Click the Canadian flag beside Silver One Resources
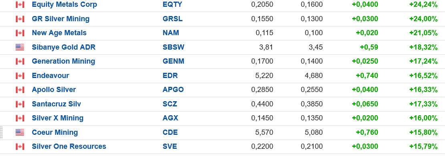The width and height of the screenshot is (445, 156). point(20,146)
